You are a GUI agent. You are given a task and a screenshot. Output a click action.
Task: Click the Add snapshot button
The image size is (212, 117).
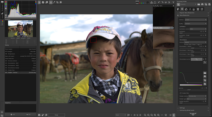[13, 115]
